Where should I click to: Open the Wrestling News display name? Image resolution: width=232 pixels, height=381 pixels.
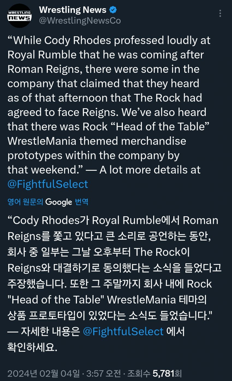73,10
